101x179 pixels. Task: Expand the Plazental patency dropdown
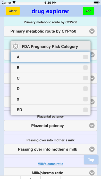point(50,126)
